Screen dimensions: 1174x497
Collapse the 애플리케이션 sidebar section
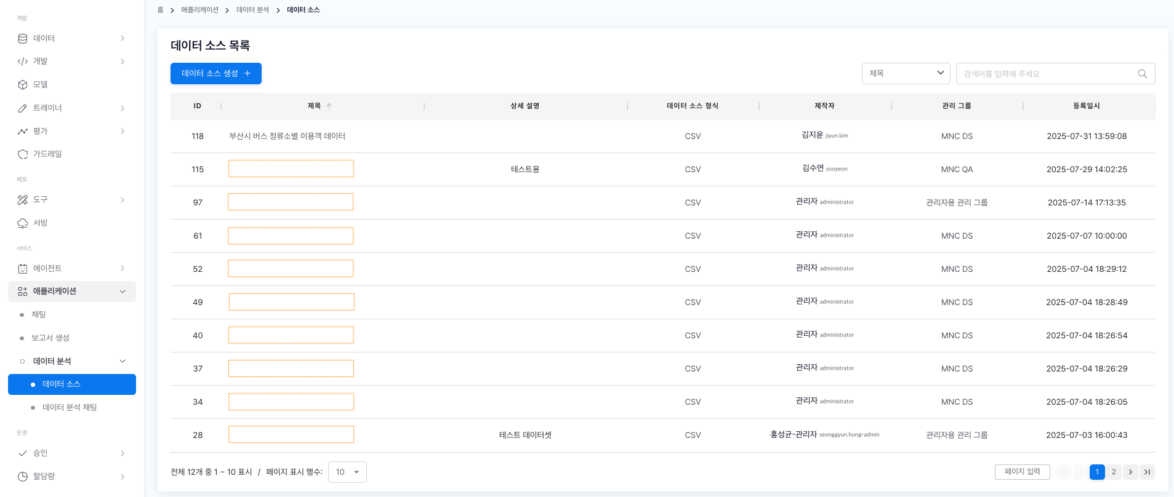pyautogui.click(x=123, y=292)
